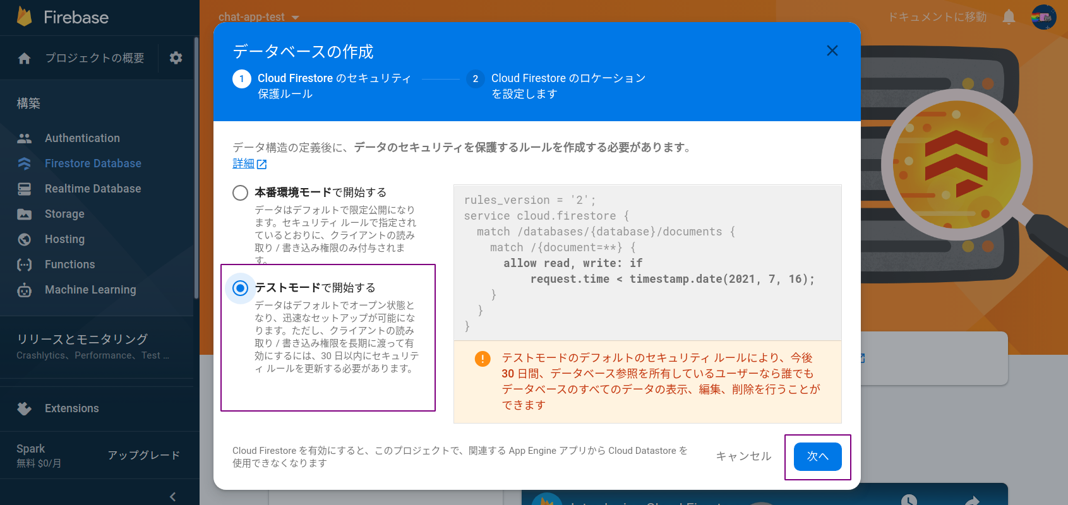Click the rules_version code line
The image size is (1068, 505).
pyautogui.click(x=530, y=200)
